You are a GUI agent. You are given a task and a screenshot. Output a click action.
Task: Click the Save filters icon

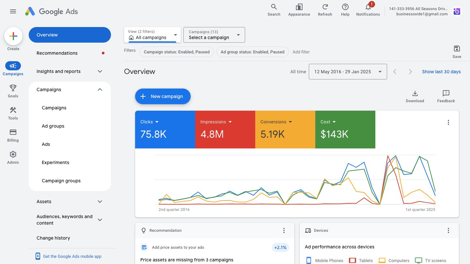click(457, 51)
